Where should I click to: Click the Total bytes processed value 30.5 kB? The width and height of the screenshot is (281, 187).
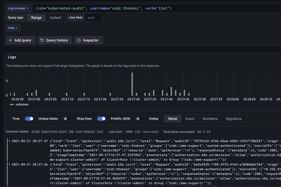[204, 132]
